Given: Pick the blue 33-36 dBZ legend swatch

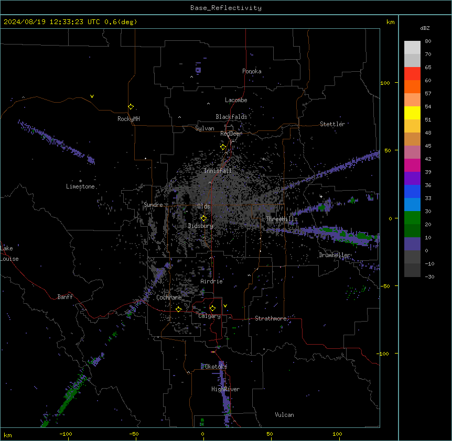Looking at the screenshot, I should click(412, 191).
